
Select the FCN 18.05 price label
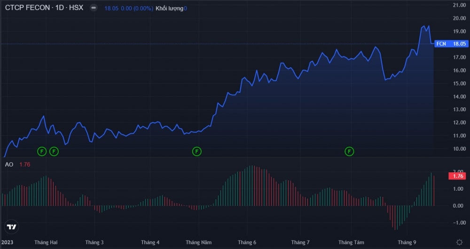pyautogui.click(x=451, y=44)
